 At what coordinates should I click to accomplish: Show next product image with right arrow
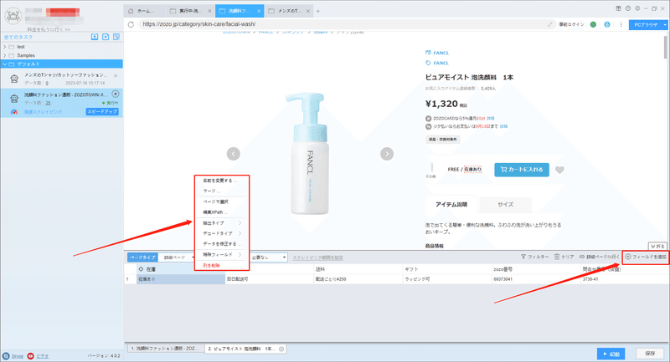[x=387, y=154]
